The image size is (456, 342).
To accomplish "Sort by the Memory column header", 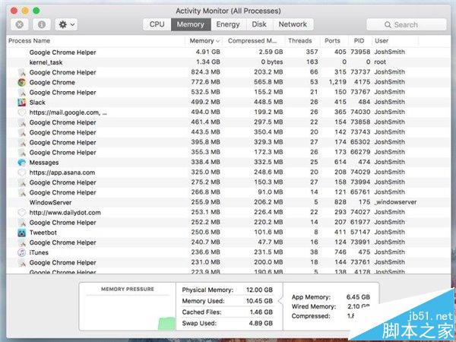I will point(204,40).
